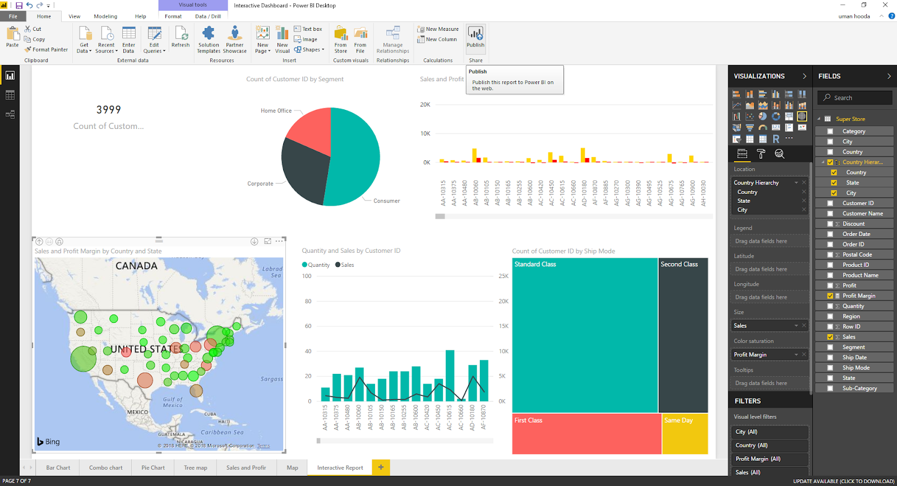Uncheck the Sales field checkbox

pos(830,337)
